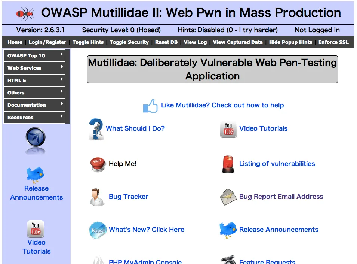Click the YouTube icon next to Video Tutorials
The width and height of the screenshot is (357, 264).
(228, 128)
